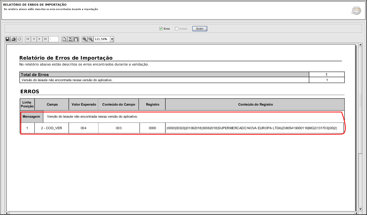Click the vertical scrollbar thumb
The height and width of the screenshot is (215, 367).
tap(360, 100)
